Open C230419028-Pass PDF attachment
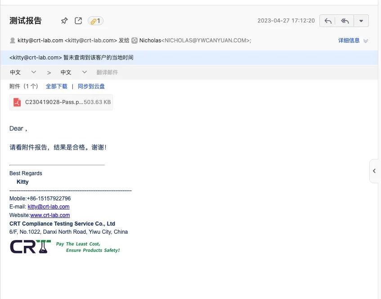This screenshot has width=381, height=299. point(54,102)
